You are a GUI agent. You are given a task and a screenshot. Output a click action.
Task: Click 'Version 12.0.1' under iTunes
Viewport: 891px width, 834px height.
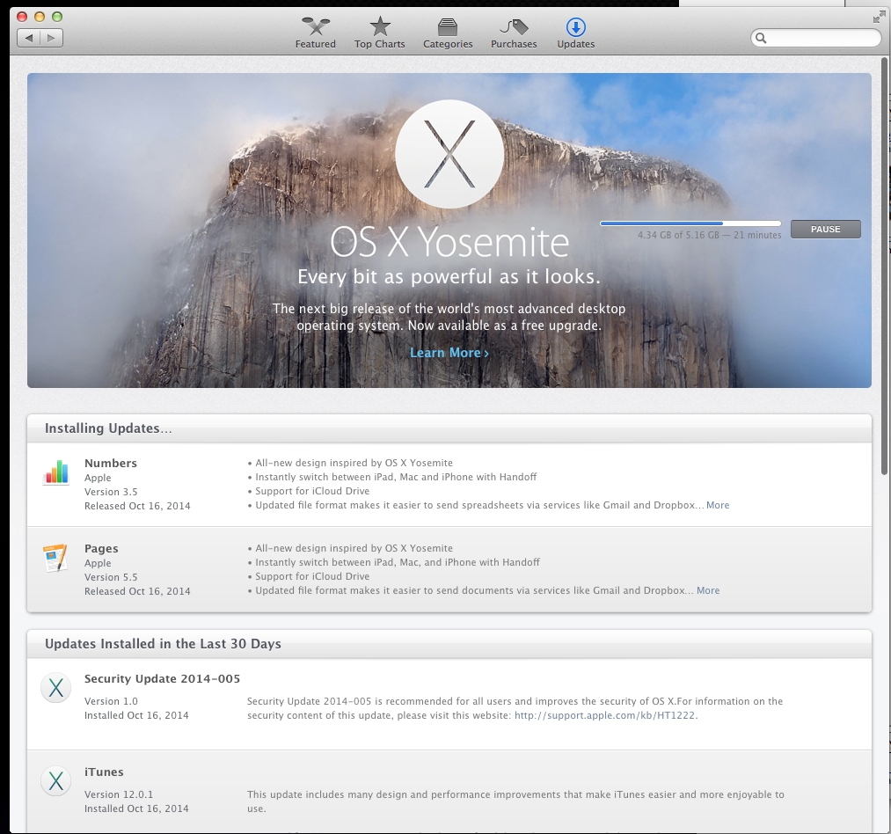click(x=119, y=794)
